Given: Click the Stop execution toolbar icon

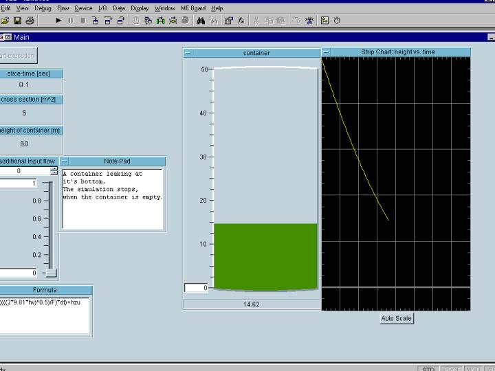Looking at the screenshot, I should tap(83, 21).
